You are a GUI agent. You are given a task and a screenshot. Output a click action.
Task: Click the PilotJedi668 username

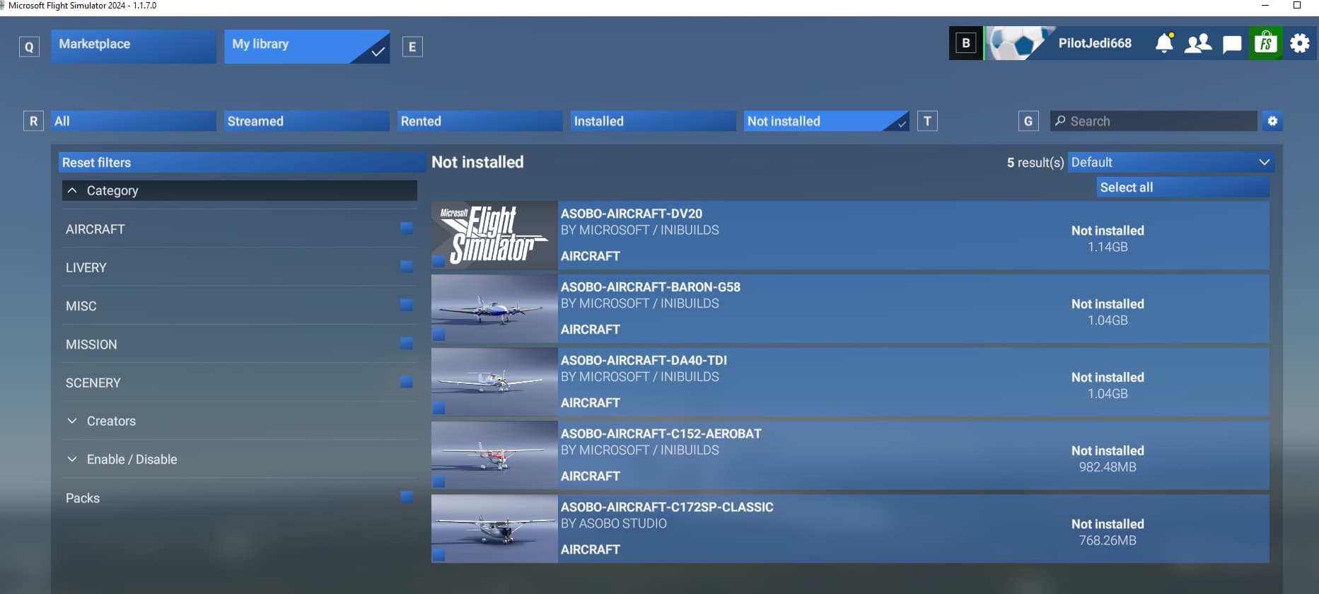click(x=1095, y=43)
